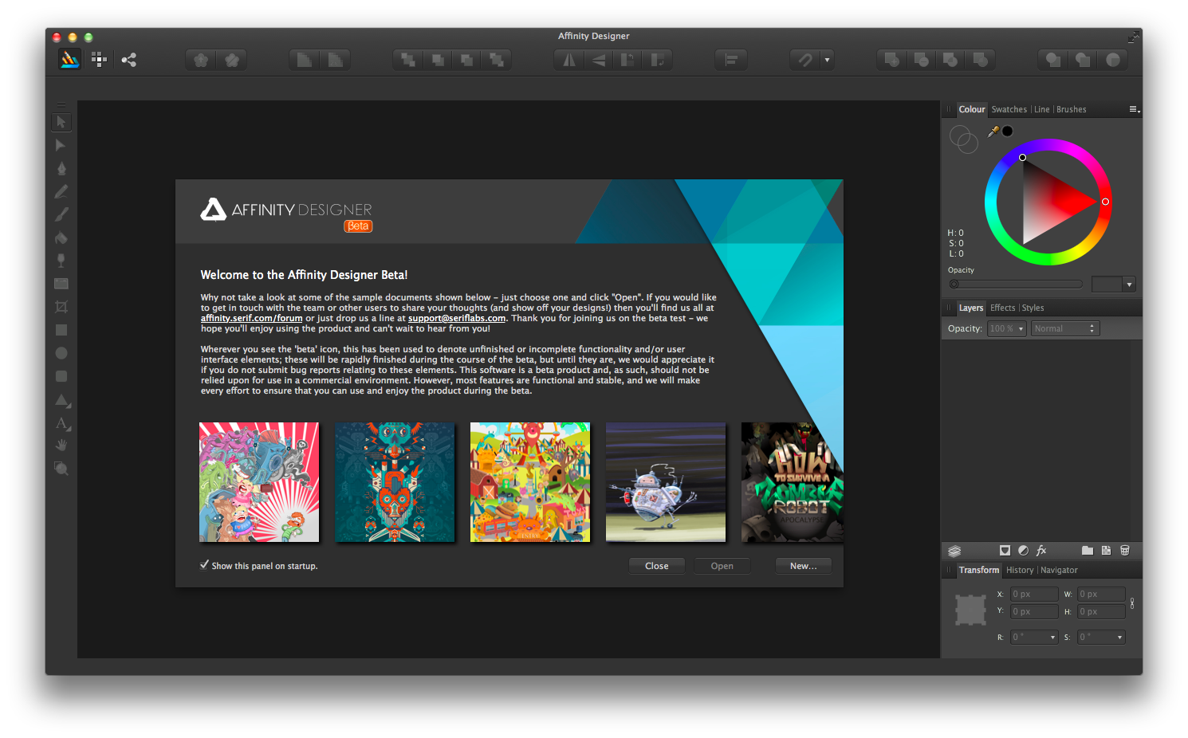Click the Open button in welcome dialog

click(x=722, y=566)
